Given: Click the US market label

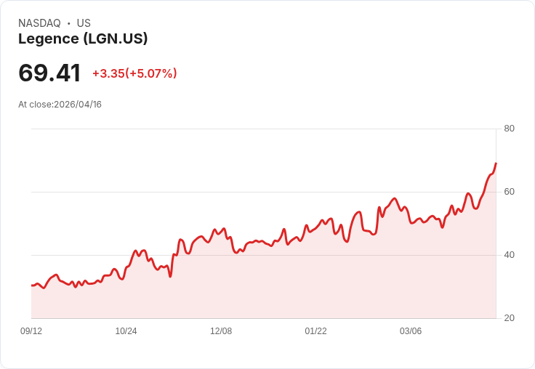Looking at the screenshot, I should pyautogui.click(x=84, y=23).
